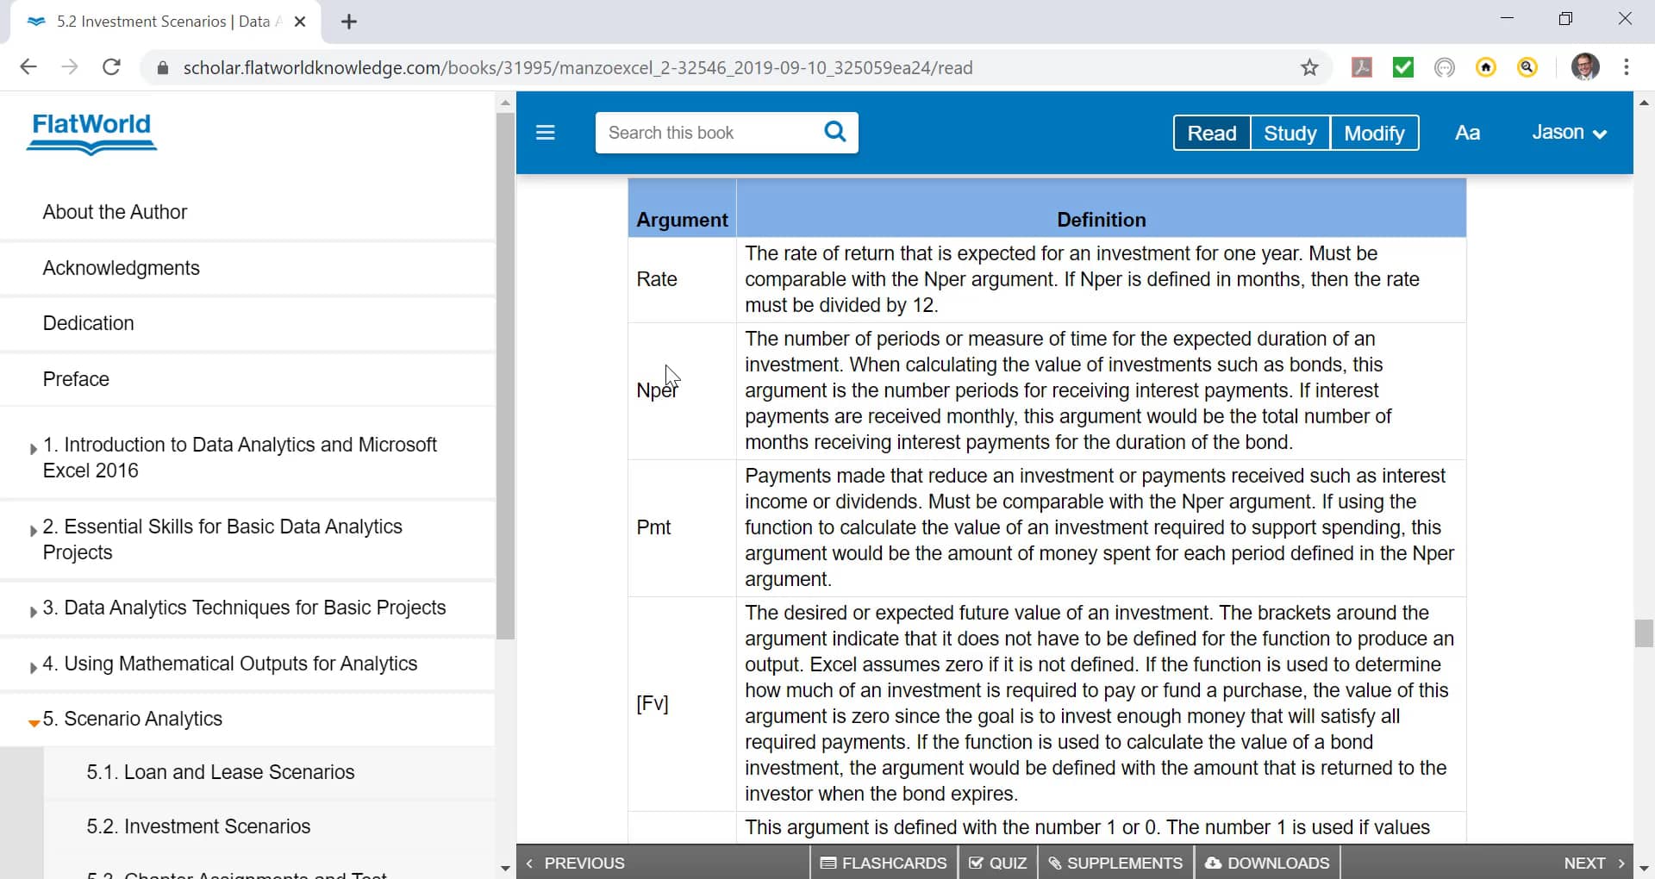
Task: Go back to the previous browser page
Action: [x=28, y=67]
